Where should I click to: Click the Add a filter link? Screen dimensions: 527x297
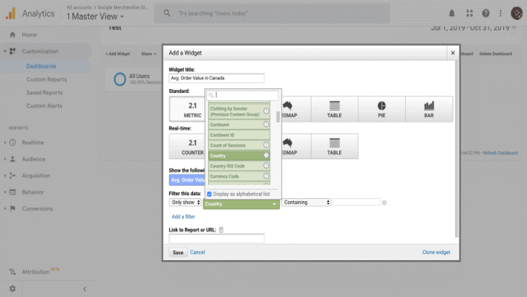(x=183, y=217)
